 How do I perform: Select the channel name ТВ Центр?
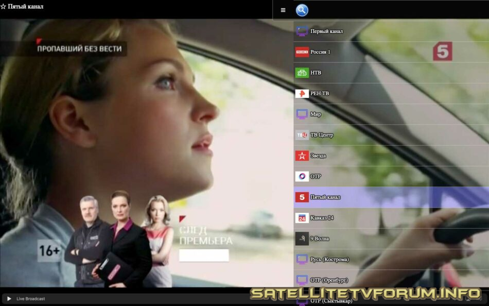[x=322, y=135]
